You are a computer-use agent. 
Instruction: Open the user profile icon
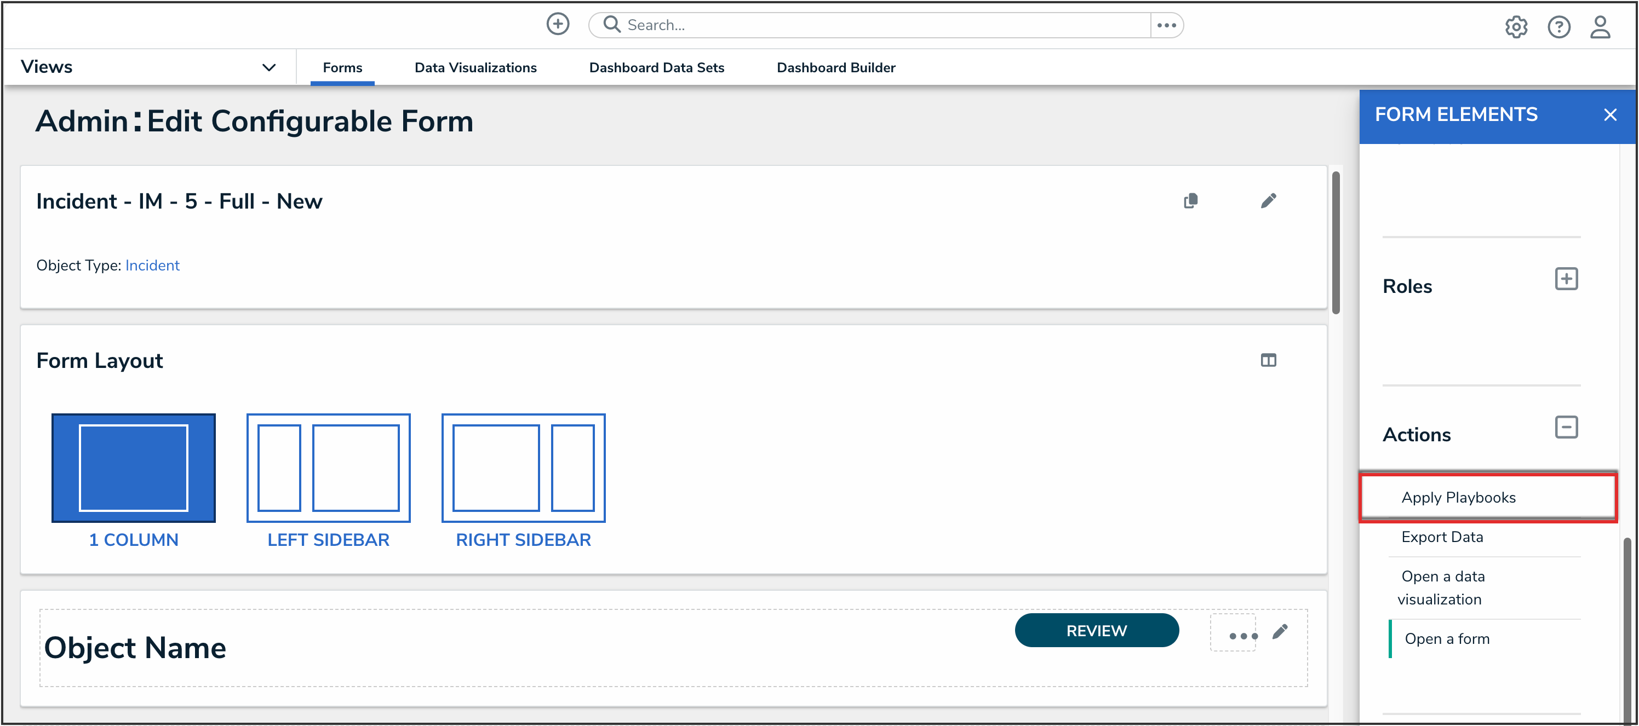tap(1600, 27)
